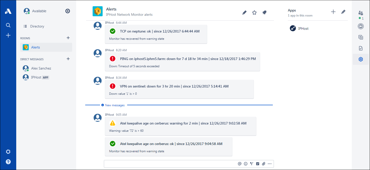Click the decision arrow icon in composer

tap(252, 164)
